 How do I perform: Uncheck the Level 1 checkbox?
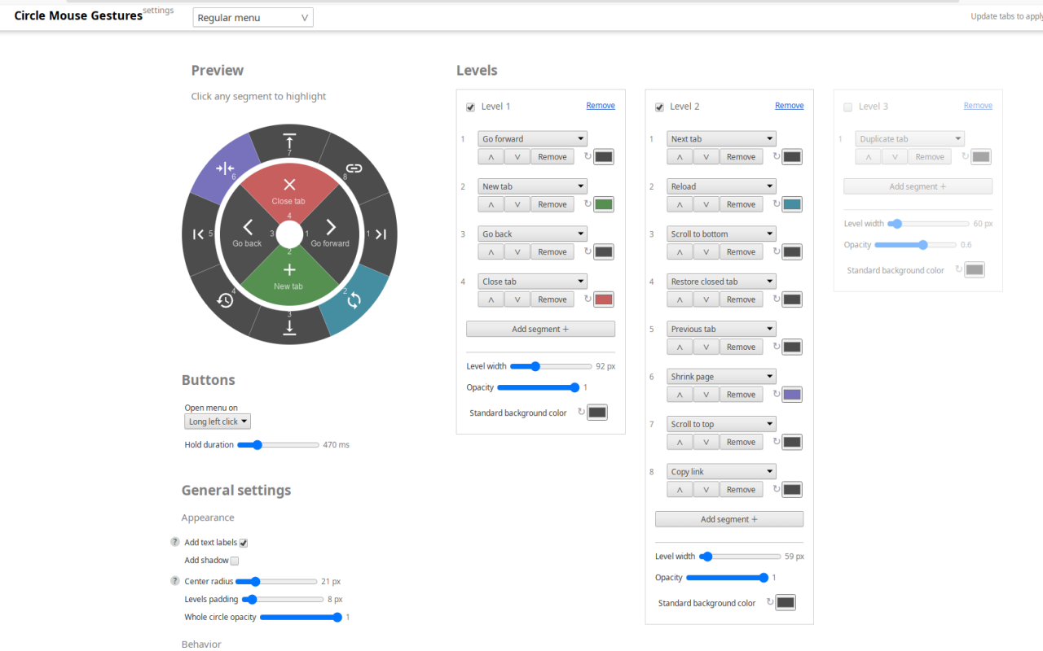470,106
